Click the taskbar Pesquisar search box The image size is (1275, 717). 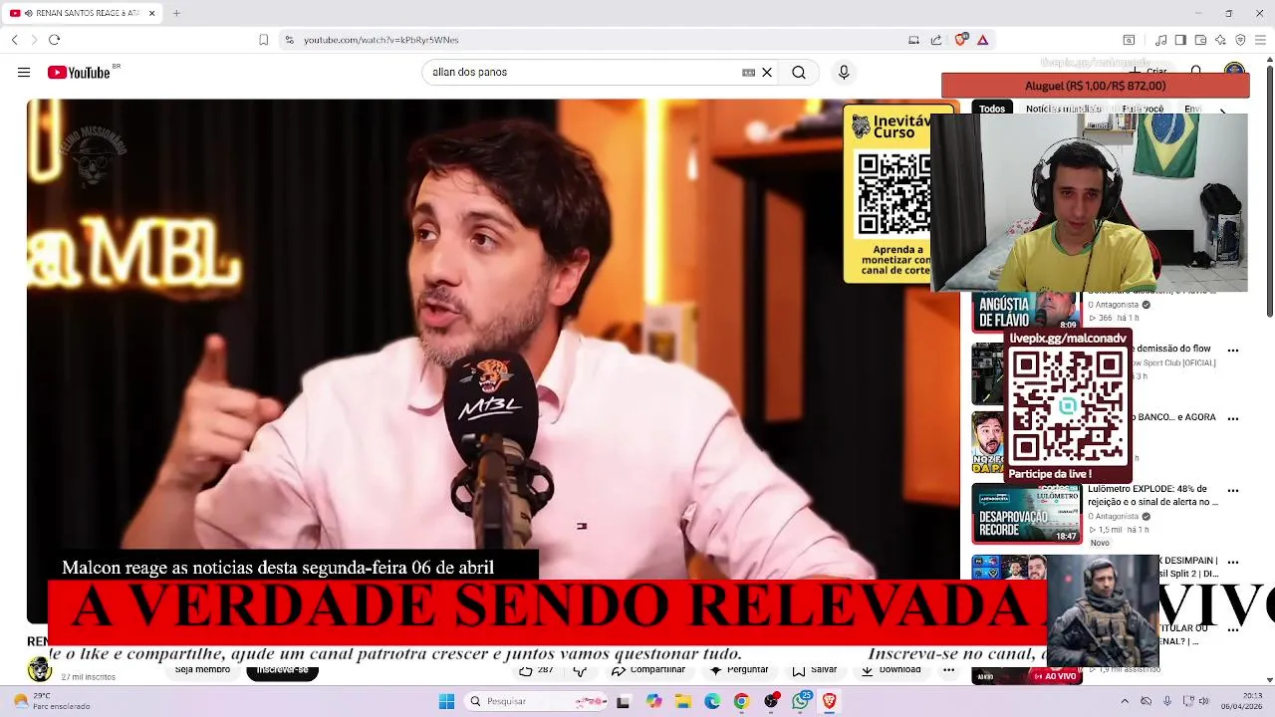click(x=538, y=701)
